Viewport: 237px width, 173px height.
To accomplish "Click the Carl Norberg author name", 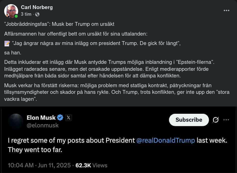I will [x=37, y=7].
